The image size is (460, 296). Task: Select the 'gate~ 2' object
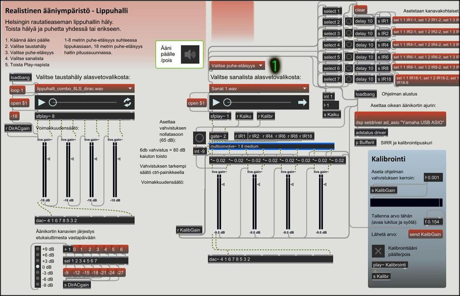click(219, 136)
